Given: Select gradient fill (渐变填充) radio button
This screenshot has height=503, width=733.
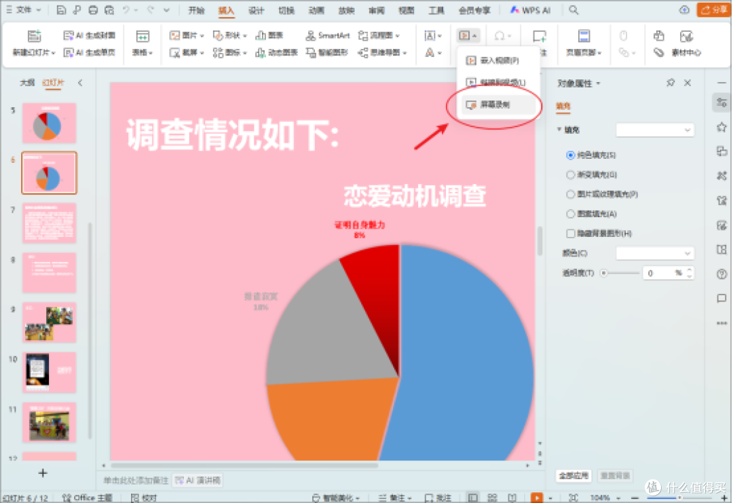Looking at the screenshot, I should click(570, 174).
